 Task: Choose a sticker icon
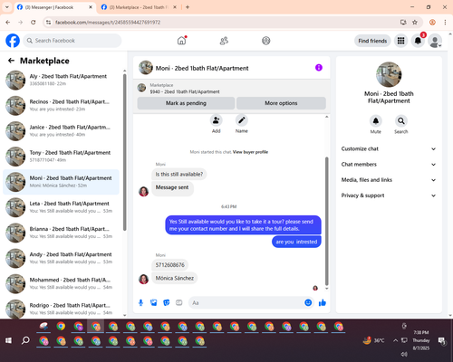tap(167, 302)
